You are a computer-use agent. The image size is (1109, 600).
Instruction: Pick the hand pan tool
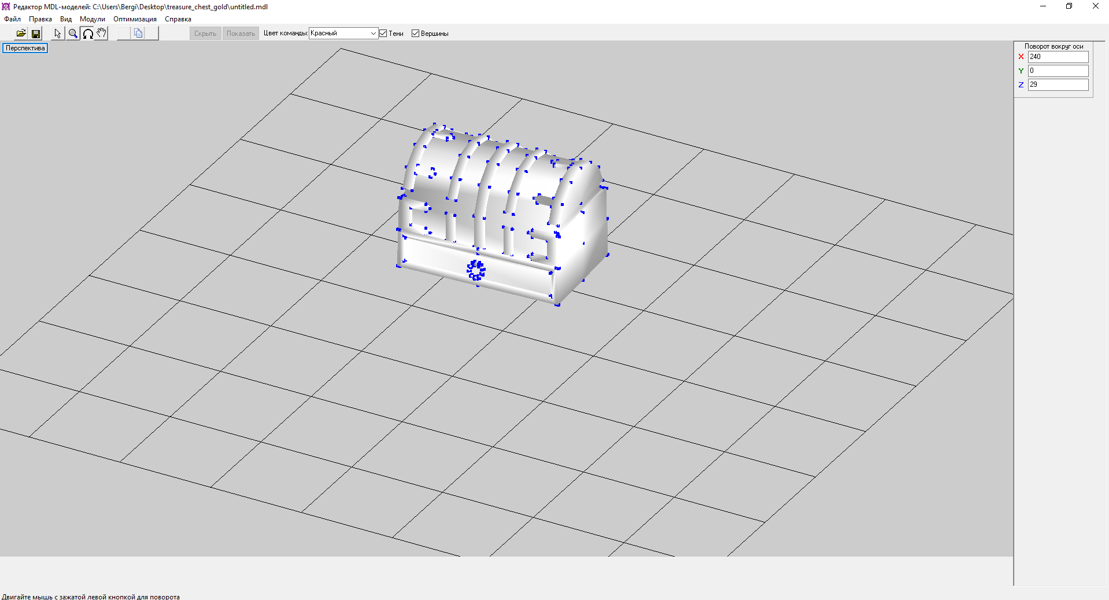click(x=102, y=34)
